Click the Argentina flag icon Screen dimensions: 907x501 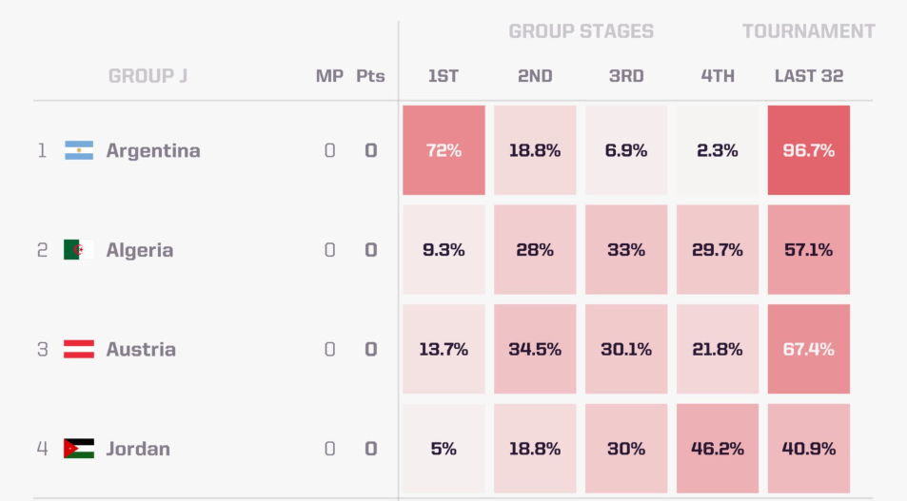pyautogui.click(x=79, y=150)
